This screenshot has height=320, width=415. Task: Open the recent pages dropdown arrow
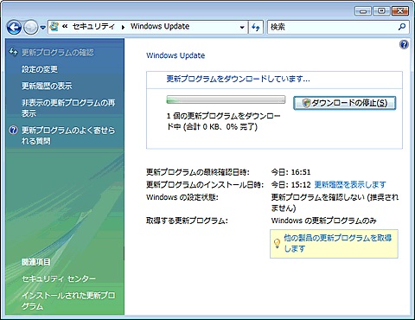pos(42,28)
